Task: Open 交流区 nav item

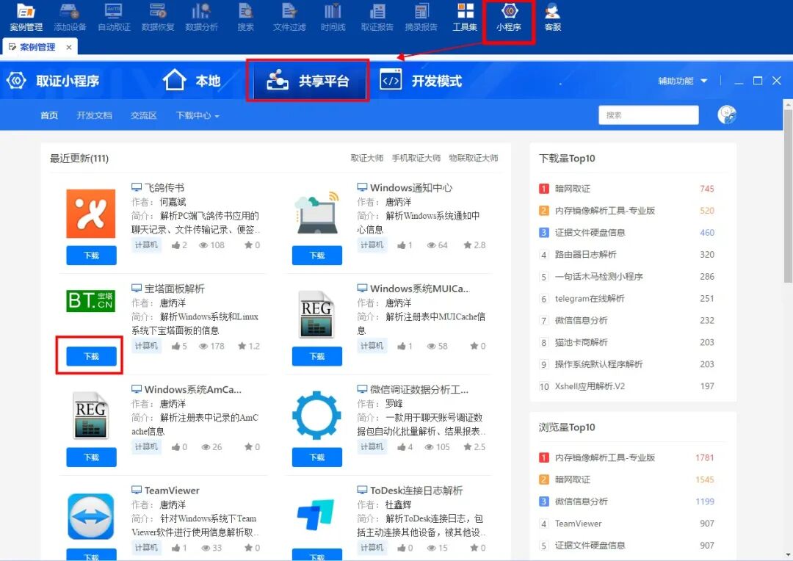Action: [144, 115]
